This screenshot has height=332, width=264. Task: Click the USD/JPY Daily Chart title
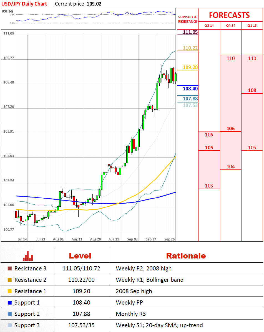click(x=24, y=4)
